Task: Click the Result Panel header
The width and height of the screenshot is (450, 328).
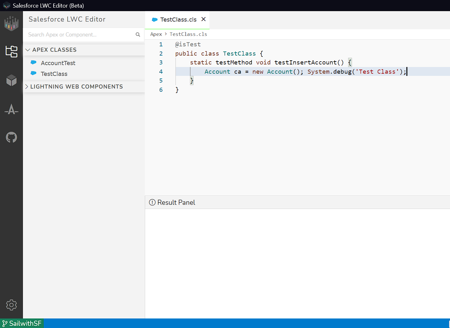Action: point(297,202)
